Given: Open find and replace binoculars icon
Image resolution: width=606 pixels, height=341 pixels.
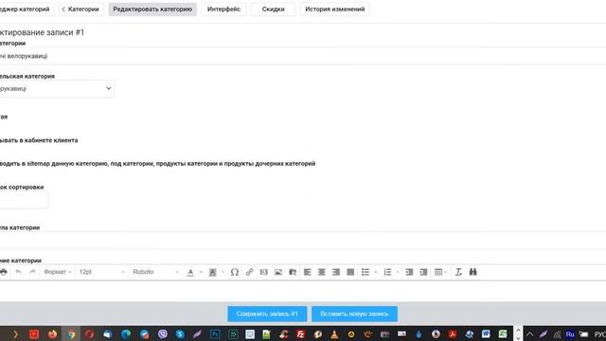Looking at the screenshot, I should click(x=473, y=272).
